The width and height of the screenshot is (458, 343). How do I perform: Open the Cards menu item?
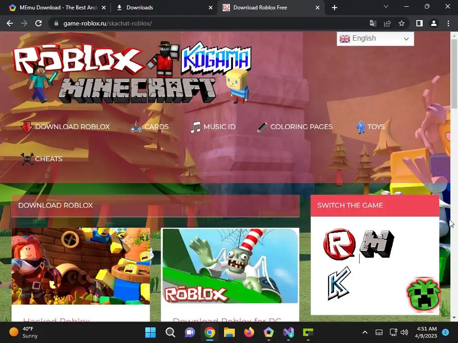click(149, 127)
